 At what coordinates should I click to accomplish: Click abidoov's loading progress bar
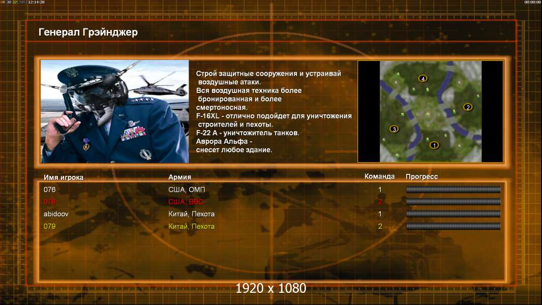pyautogui.click(x=453, y=214)
